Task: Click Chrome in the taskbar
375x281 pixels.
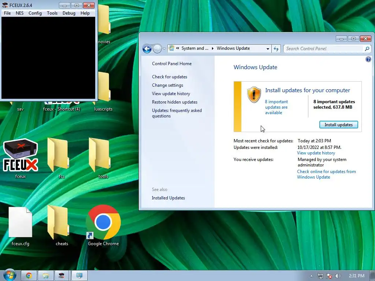Action: [29, 276]
